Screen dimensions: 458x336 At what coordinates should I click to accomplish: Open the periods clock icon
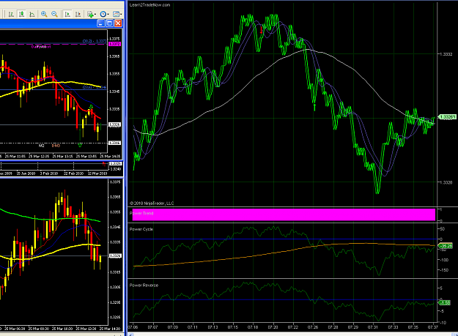[x=103, y=14]
